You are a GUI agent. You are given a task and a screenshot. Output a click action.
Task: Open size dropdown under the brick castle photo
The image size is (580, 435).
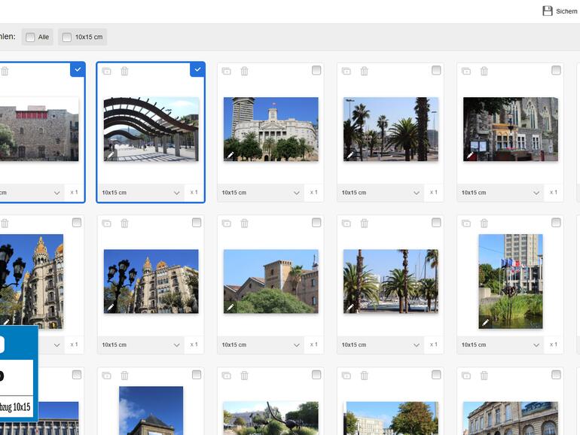[x=261, y=345]
